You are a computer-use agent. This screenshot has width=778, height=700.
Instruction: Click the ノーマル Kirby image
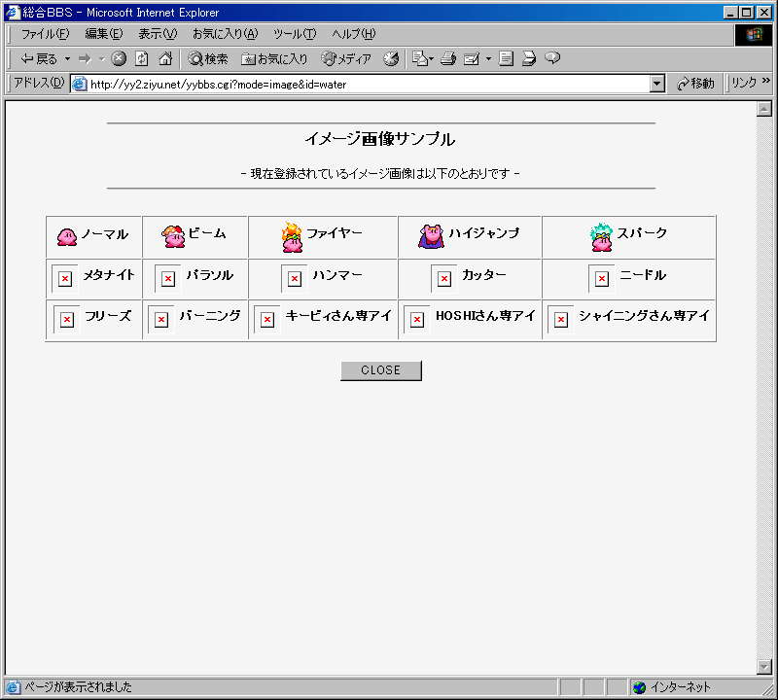tap(66, 236)
